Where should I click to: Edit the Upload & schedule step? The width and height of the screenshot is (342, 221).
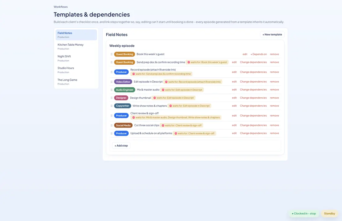pos(234,133)
